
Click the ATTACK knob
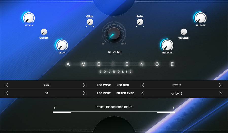(x=29, y=18)
